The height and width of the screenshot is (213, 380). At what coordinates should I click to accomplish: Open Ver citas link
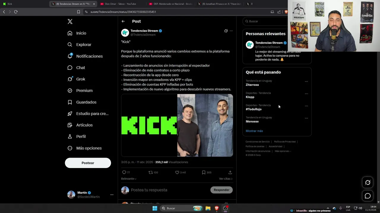click(226, 179)
